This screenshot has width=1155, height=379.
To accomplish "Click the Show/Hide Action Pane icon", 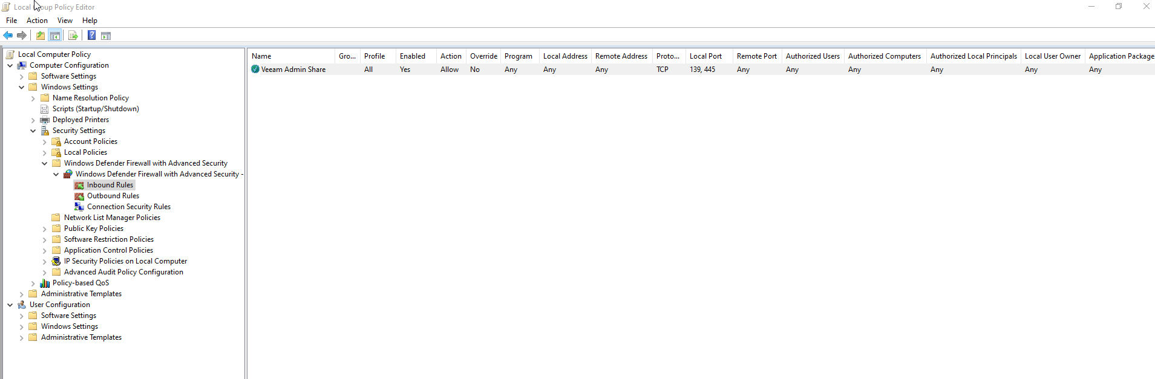I will pyautogui.click(x=106, y=36).
